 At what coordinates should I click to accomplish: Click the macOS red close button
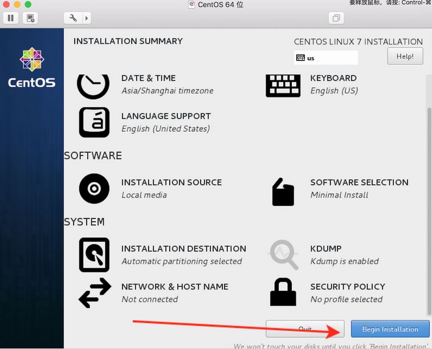[x=6, y=4]
